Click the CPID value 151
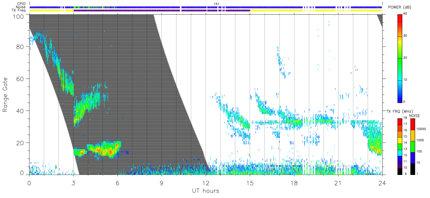Screen dimensions: 430x198 [x=216, y=4]
